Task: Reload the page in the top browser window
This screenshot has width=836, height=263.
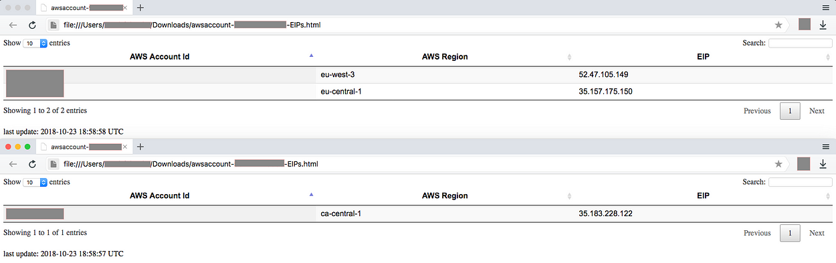Action: pyautogui.click(x=32, y=25)
